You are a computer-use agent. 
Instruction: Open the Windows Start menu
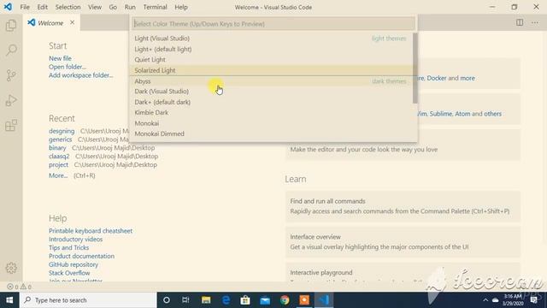click(x=9, y=300)
